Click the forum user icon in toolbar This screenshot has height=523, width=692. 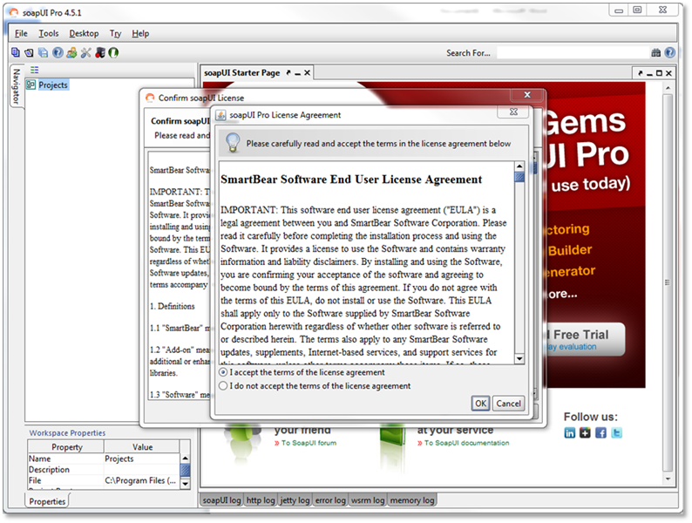pos(71,52)
